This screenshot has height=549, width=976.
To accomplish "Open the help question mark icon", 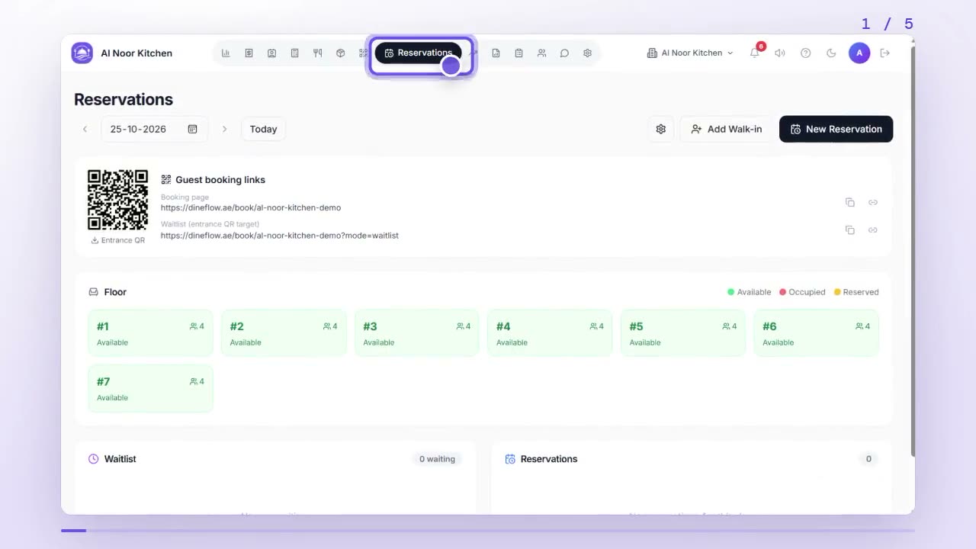I will 805,53.
